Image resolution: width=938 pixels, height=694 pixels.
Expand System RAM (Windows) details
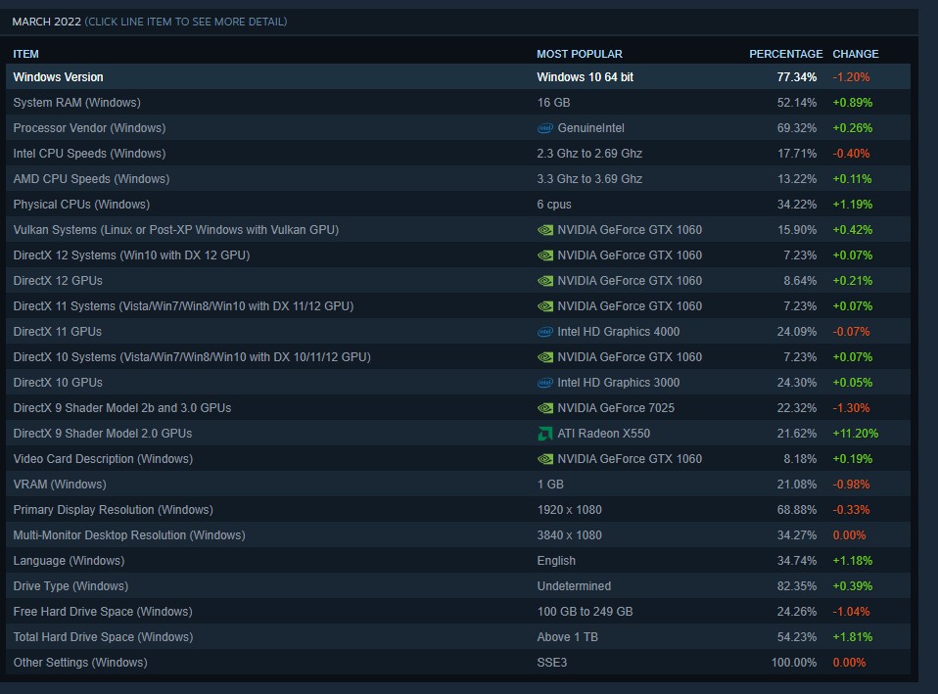(76, 103)
